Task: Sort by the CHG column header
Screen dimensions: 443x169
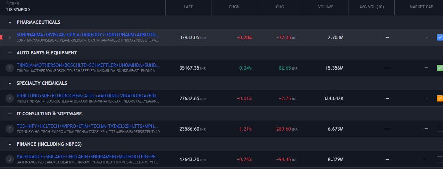Action: [x=280, y=7]
